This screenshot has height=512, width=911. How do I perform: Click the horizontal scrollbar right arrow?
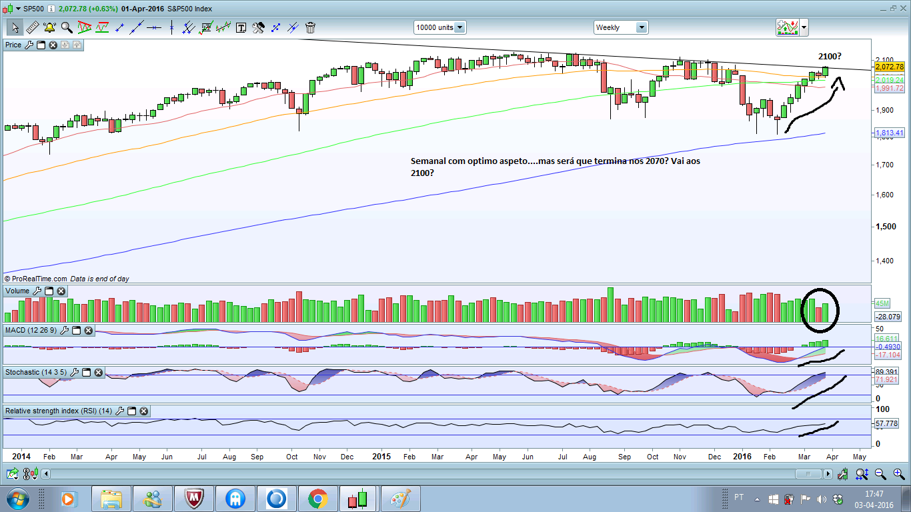(828, 474)
